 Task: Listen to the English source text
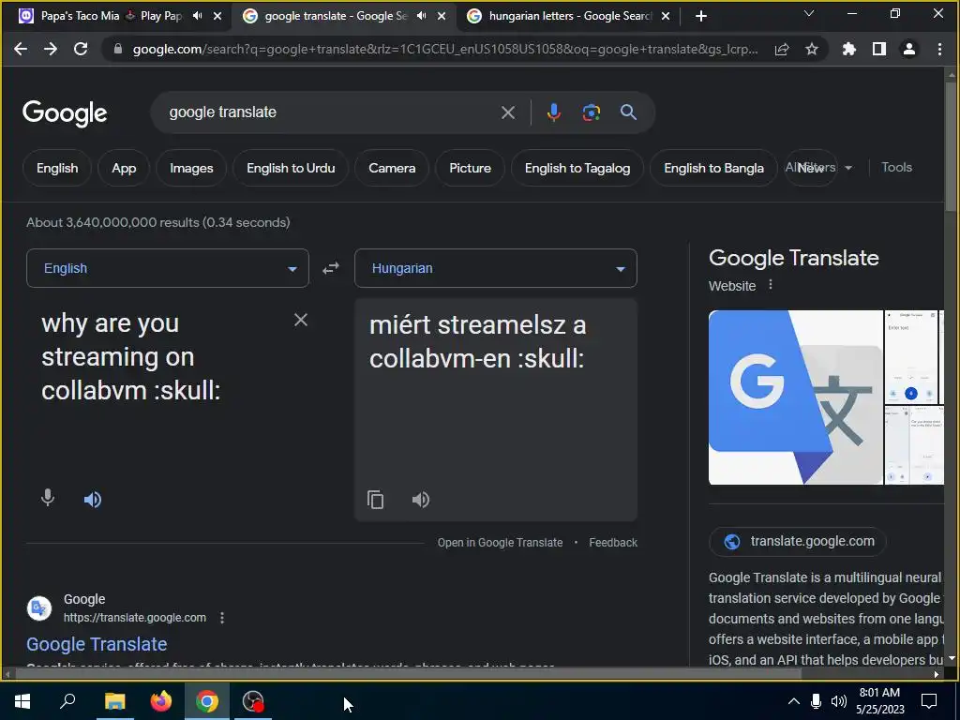93,500
